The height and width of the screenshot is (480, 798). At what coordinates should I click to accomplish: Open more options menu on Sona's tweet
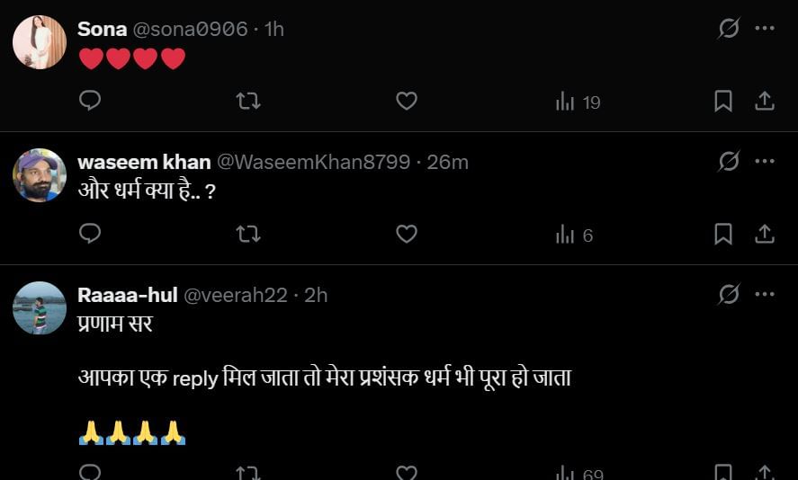(765, 29)
